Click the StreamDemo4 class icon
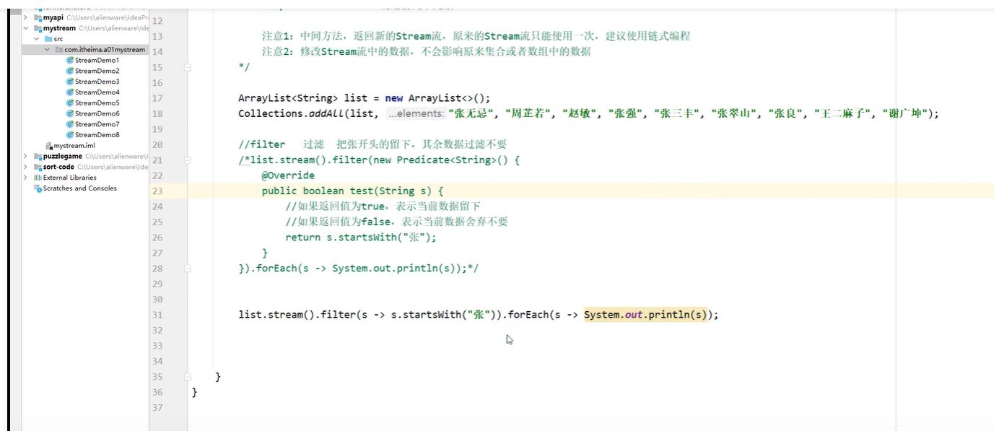The image size is (994, 431). 71,92
